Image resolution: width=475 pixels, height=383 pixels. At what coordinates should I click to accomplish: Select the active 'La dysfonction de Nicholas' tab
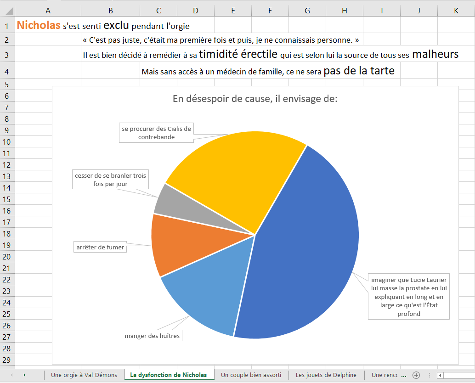pos(169,375)
